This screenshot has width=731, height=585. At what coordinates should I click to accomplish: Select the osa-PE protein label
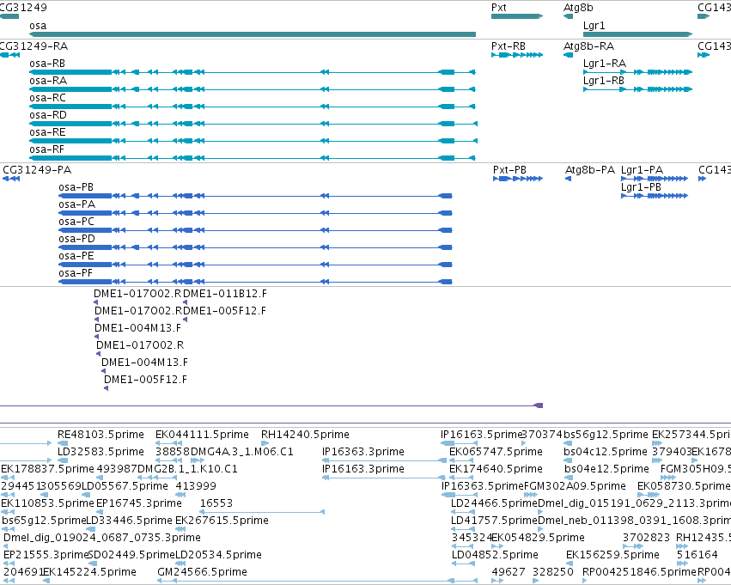[x=76, y=256]
